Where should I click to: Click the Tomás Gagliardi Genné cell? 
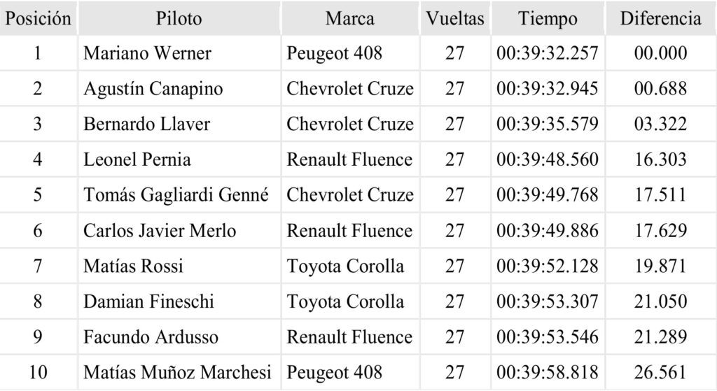pos(176,195)
